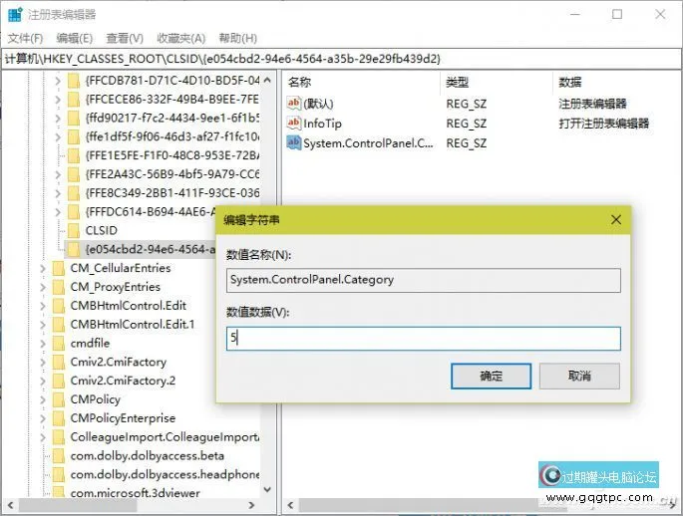
Task: Expand the {FFE2A43C-56B9-4bf5 key
Action: pyautogui.click(x=58, y=174)
